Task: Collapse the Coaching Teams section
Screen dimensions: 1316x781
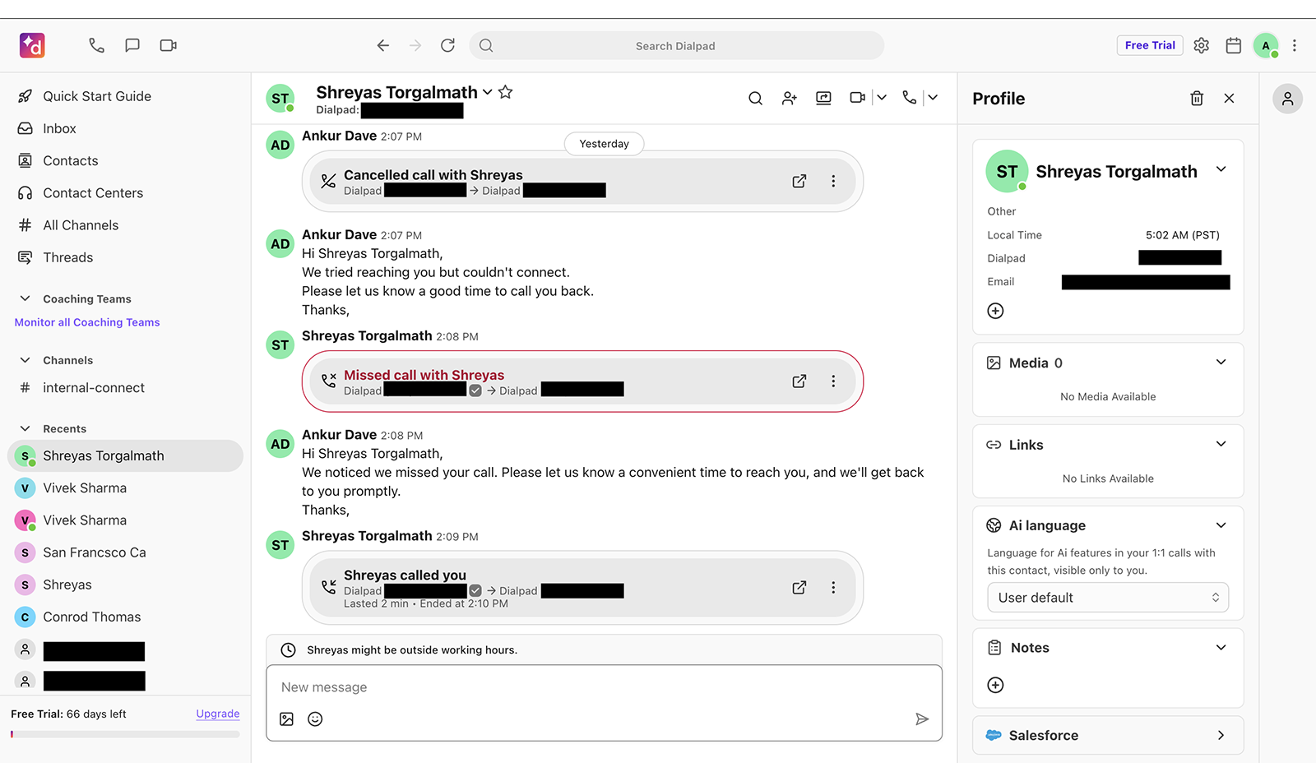Action: point(25,299)
